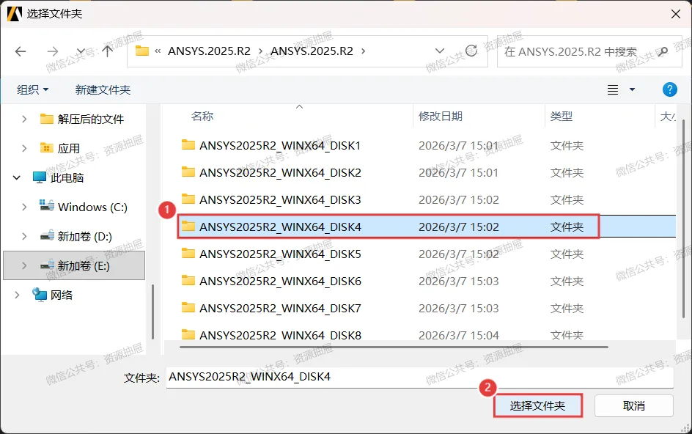Open help with the question mark icon

669,89
